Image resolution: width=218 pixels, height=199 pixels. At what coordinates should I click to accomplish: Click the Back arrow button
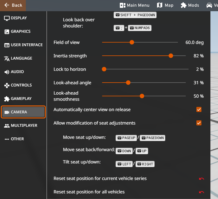coord(13,5)
